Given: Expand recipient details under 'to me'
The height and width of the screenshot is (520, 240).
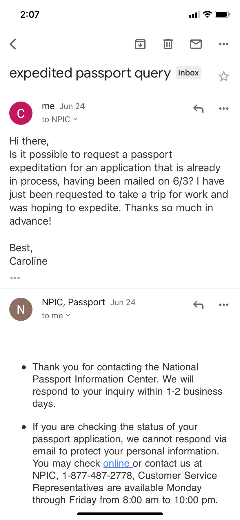Looking at the screenshot, I should pos(56,315).
